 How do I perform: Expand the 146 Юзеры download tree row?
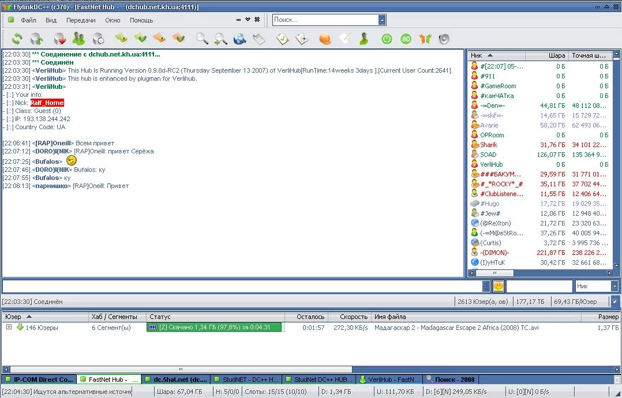click(9, 328)
